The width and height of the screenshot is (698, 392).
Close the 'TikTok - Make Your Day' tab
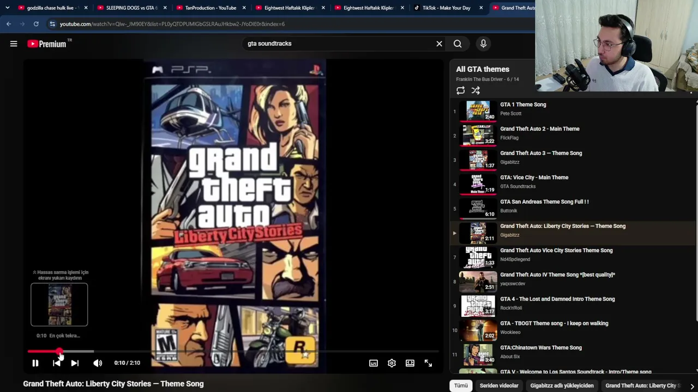[x=481, y=8]
